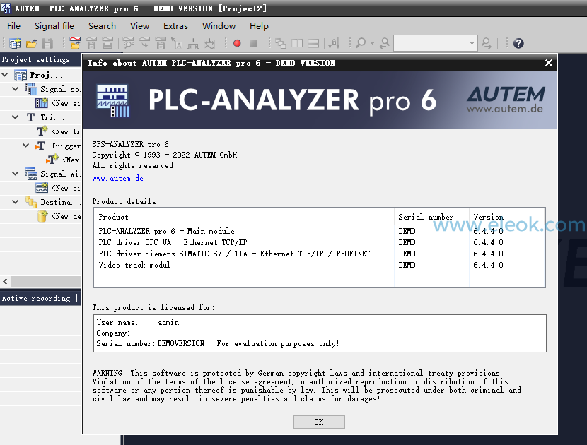Screen dimensions: 587x445
Task: Click the grayed signal file search icon
Action: [x=128, y=43]
